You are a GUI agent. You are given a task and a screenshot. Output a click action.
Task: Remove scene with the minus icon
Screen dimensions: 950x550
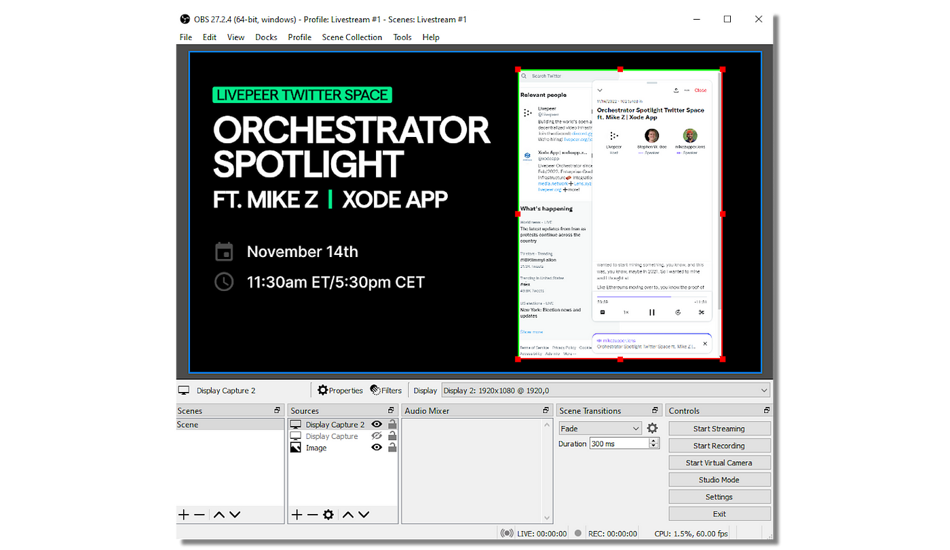click(x=199, y=515)
